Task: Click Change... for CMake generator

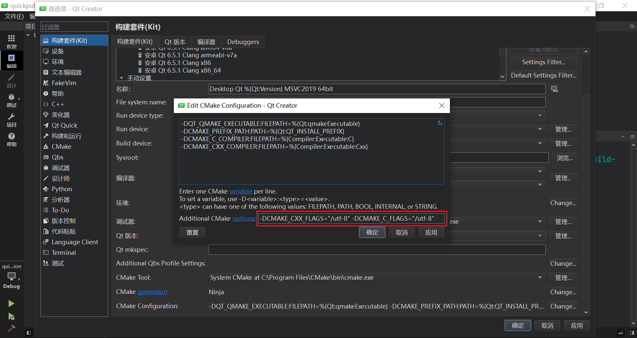Action: pyautogui.click(x=563, y=292)
